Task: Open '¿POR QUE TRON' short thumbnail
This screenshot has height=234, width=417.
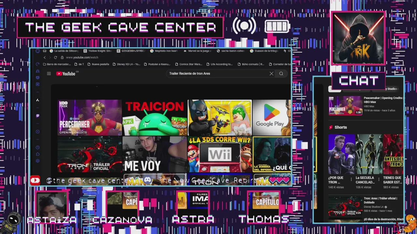Action: (x=341, y=154)
